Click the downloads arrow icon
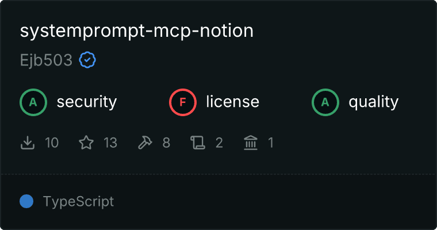This screenshot has width=437, height=230. tap(28, 143)
